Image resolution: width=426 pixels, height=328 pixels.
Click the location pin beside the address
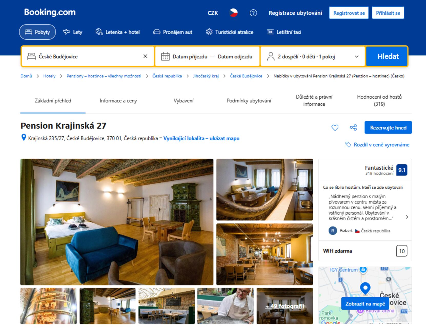pyautogui.click(x=23, y=138)
